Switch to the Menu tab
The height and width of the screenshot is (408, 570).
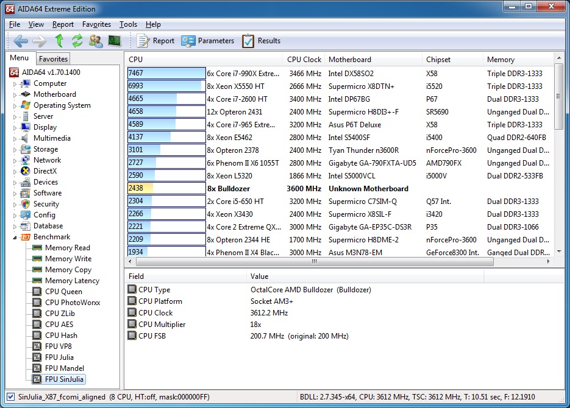click(20, 58)
